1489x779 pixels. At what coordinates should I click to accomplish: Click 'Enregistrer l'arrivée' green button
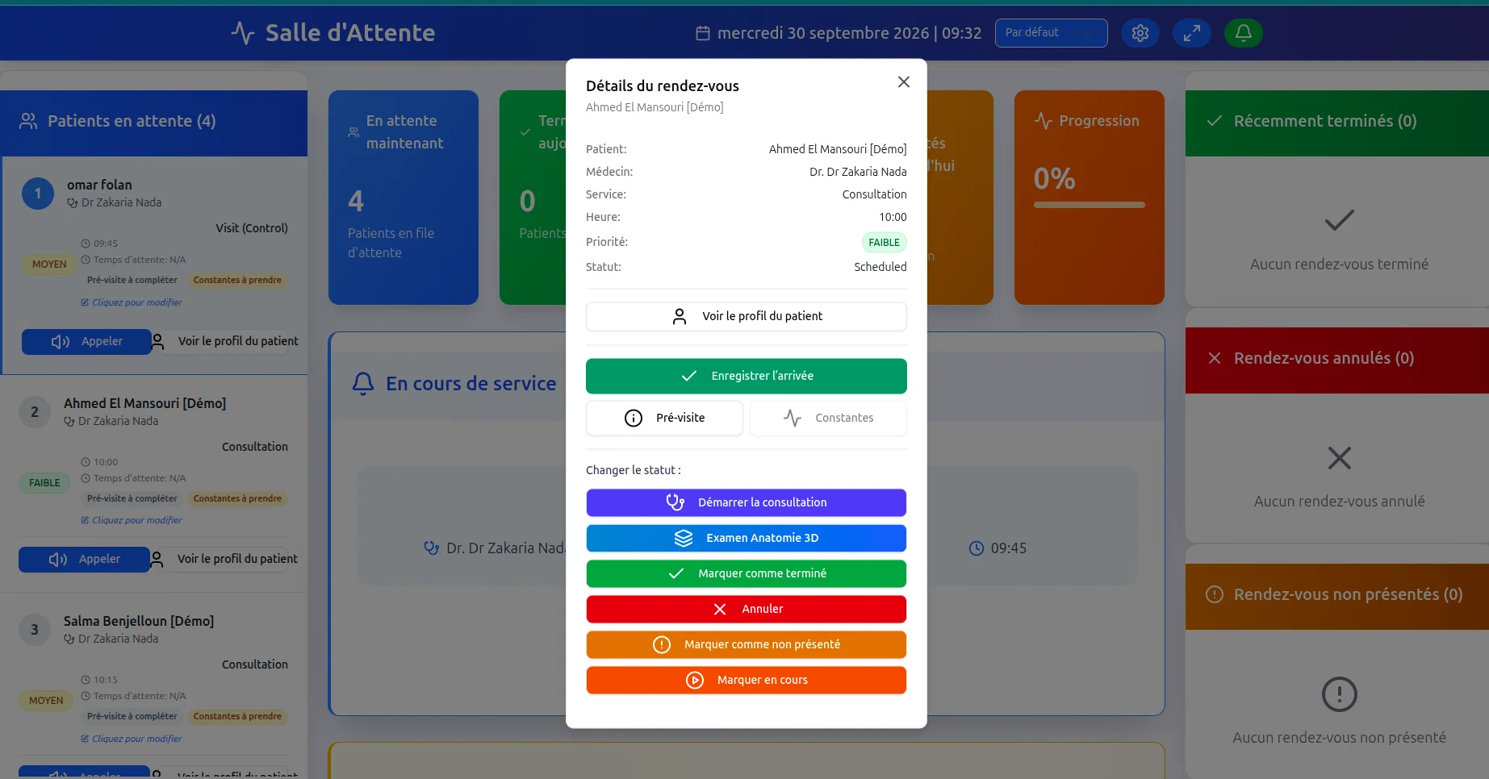tap(746, 376)
